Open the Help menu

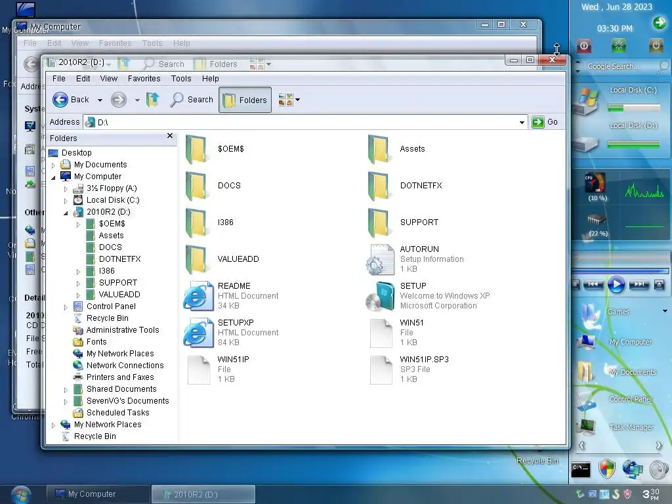211,79
